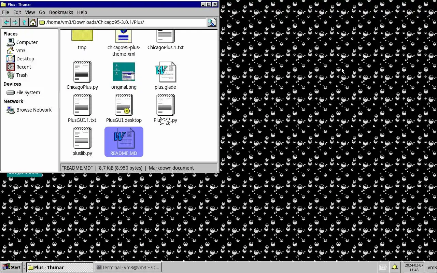Click the Thunar window menu icon in the title bar
This screenshot has width=437, height=273.
tap(3, 4)
